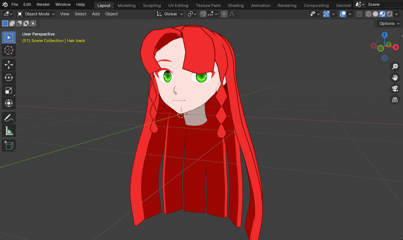Viewport: 403px width, 240px height.
Task: Open the viewport Add menu
Action: [x=96, y=14]
